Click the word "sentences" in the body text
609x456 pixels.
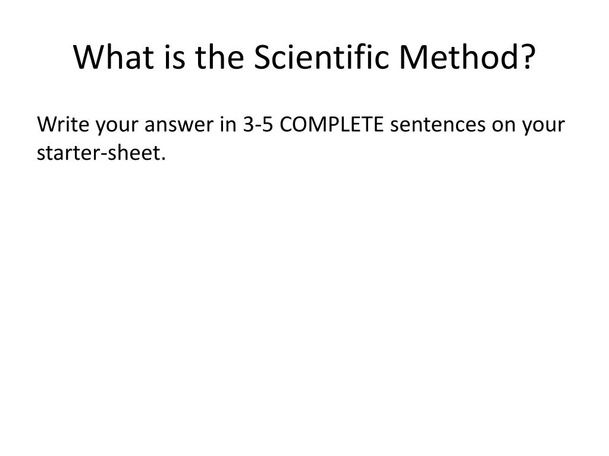(x=438, y=125)
